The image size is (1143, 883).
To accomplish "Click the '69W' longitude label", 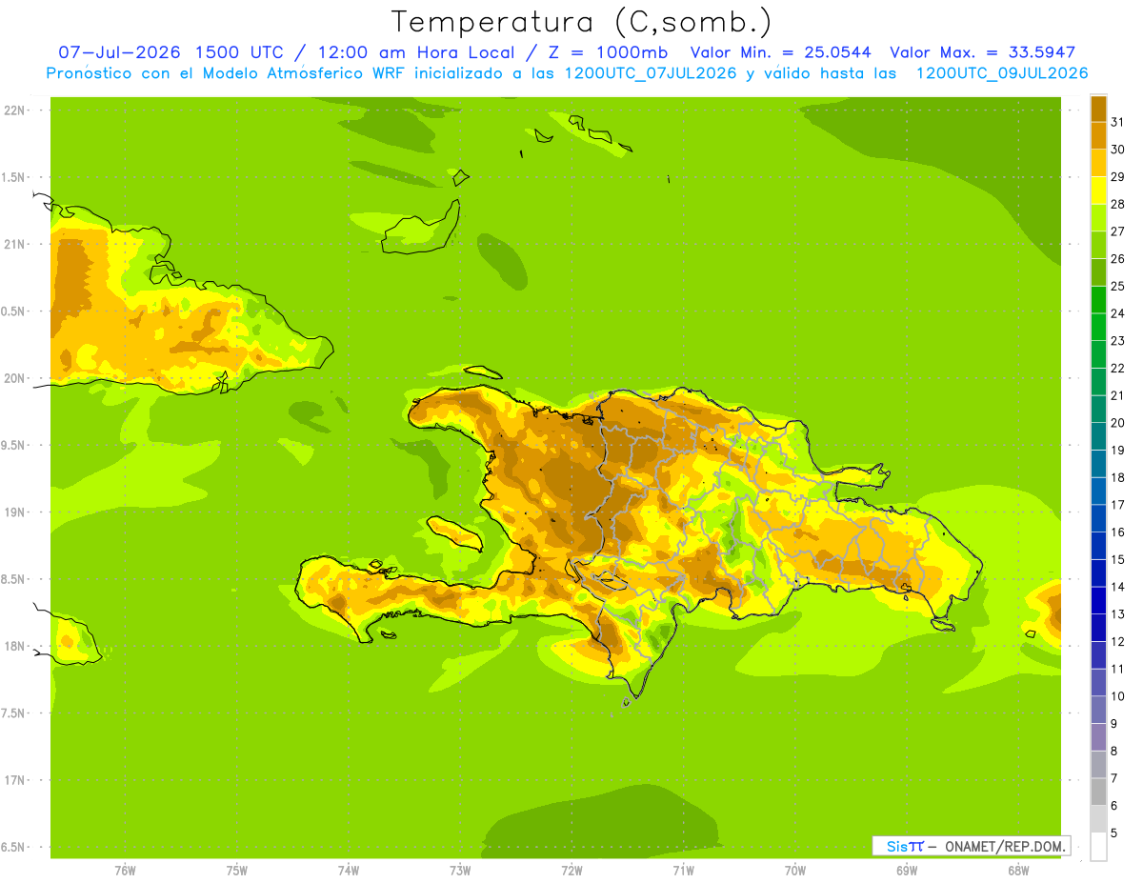I will (x=907, y=871).
